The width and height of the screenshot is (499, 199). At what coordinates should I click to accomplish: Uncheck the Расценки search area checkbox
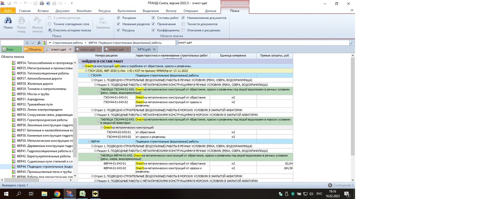coord(118,18)
